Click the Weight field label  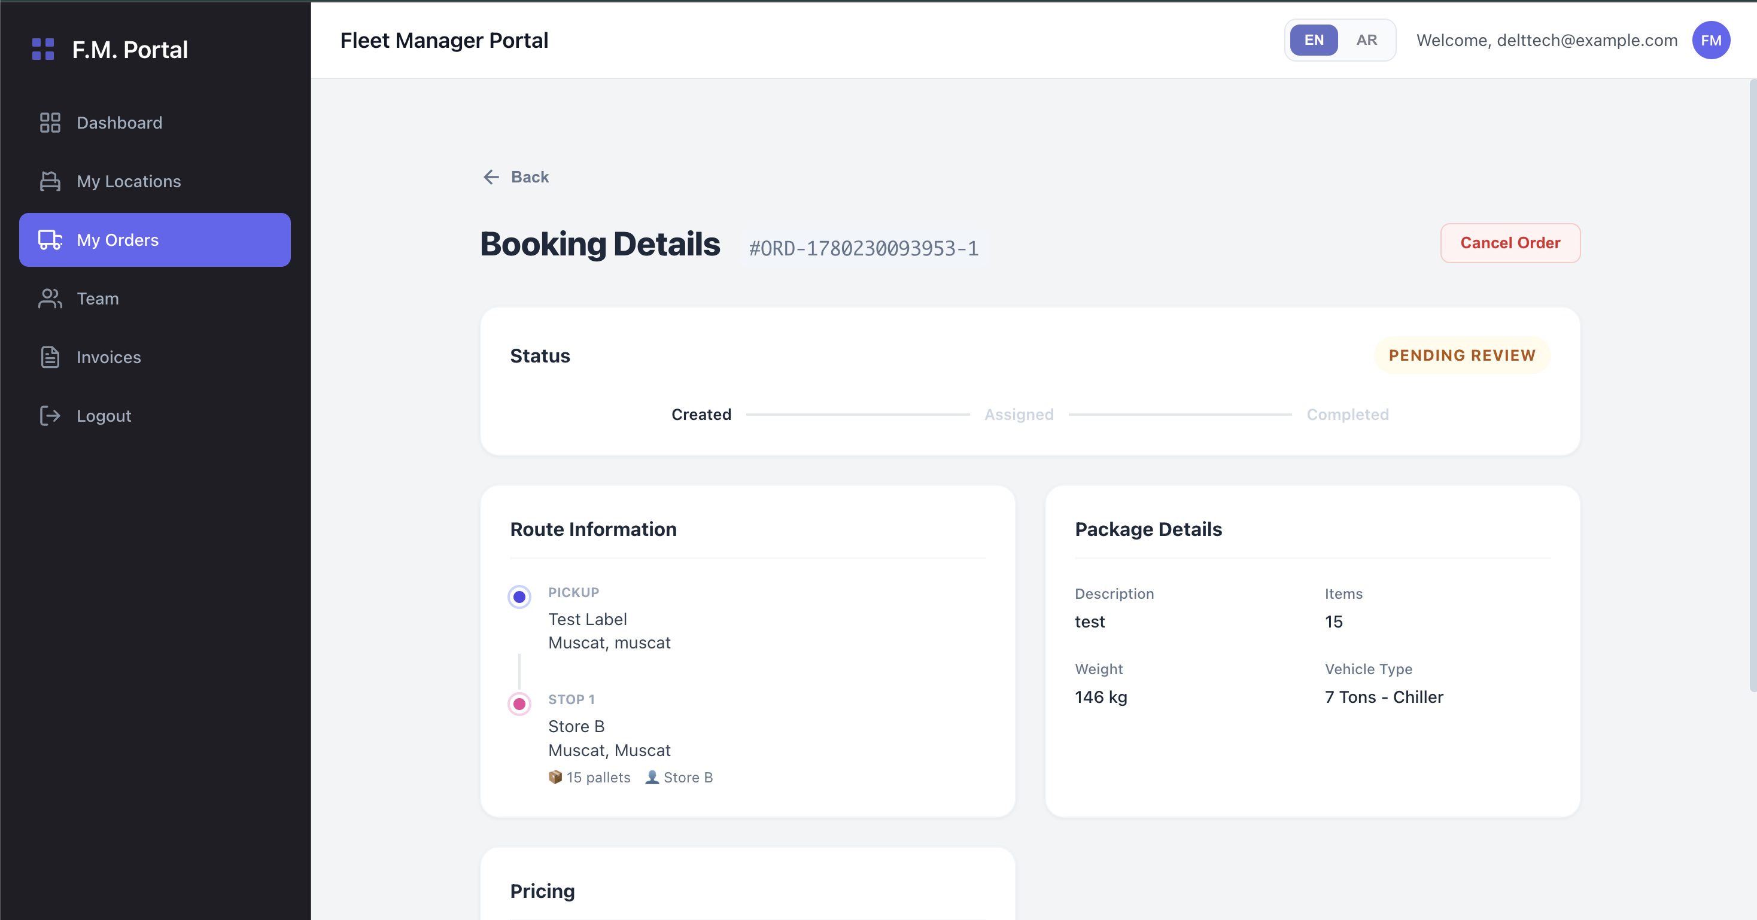tap(1099, 669)
